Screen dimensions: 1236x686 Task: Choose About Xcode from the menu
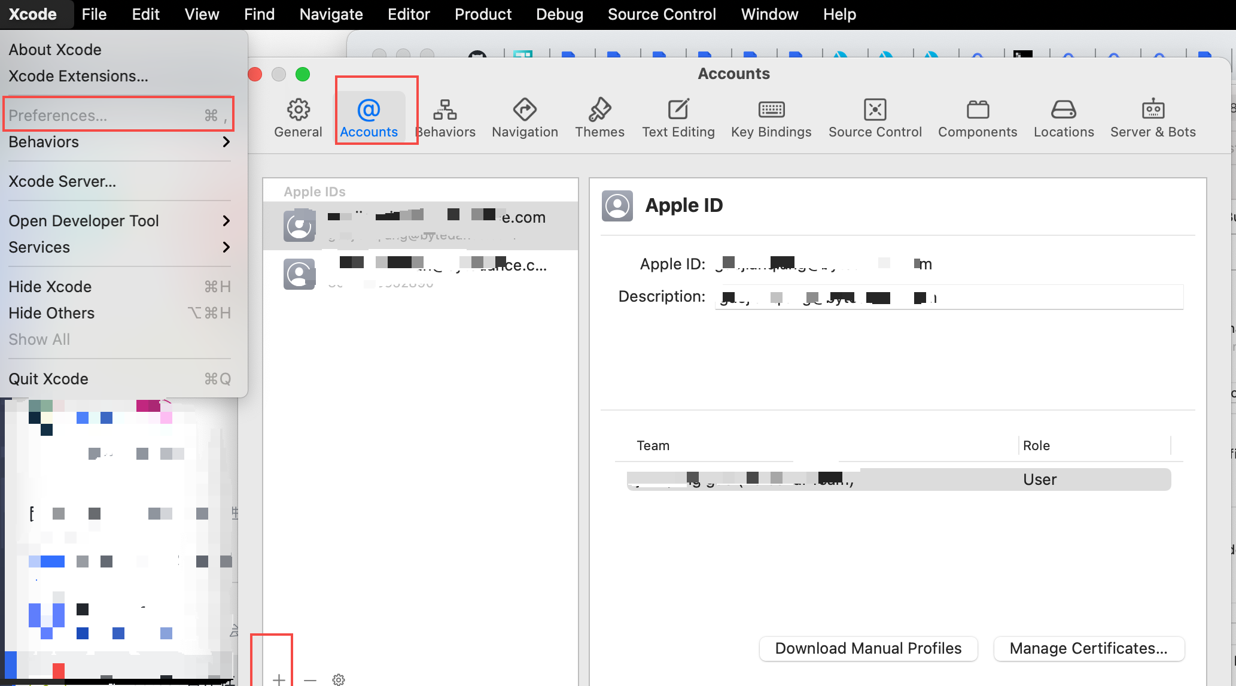120,50
